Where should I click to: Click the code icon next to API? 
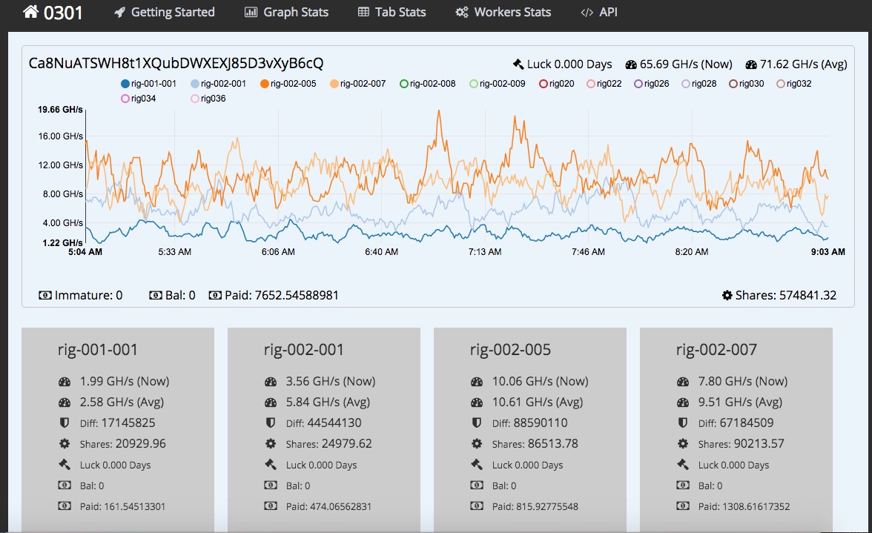pos(587,13)
